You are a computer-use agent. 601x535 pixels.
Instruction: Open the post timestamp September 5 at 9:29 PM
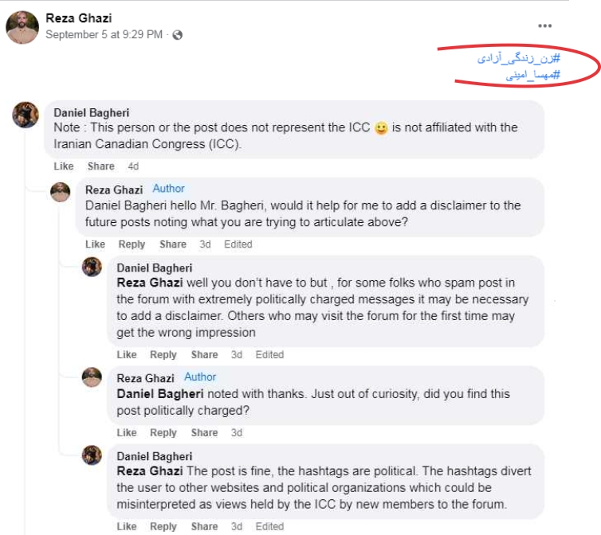104,35
